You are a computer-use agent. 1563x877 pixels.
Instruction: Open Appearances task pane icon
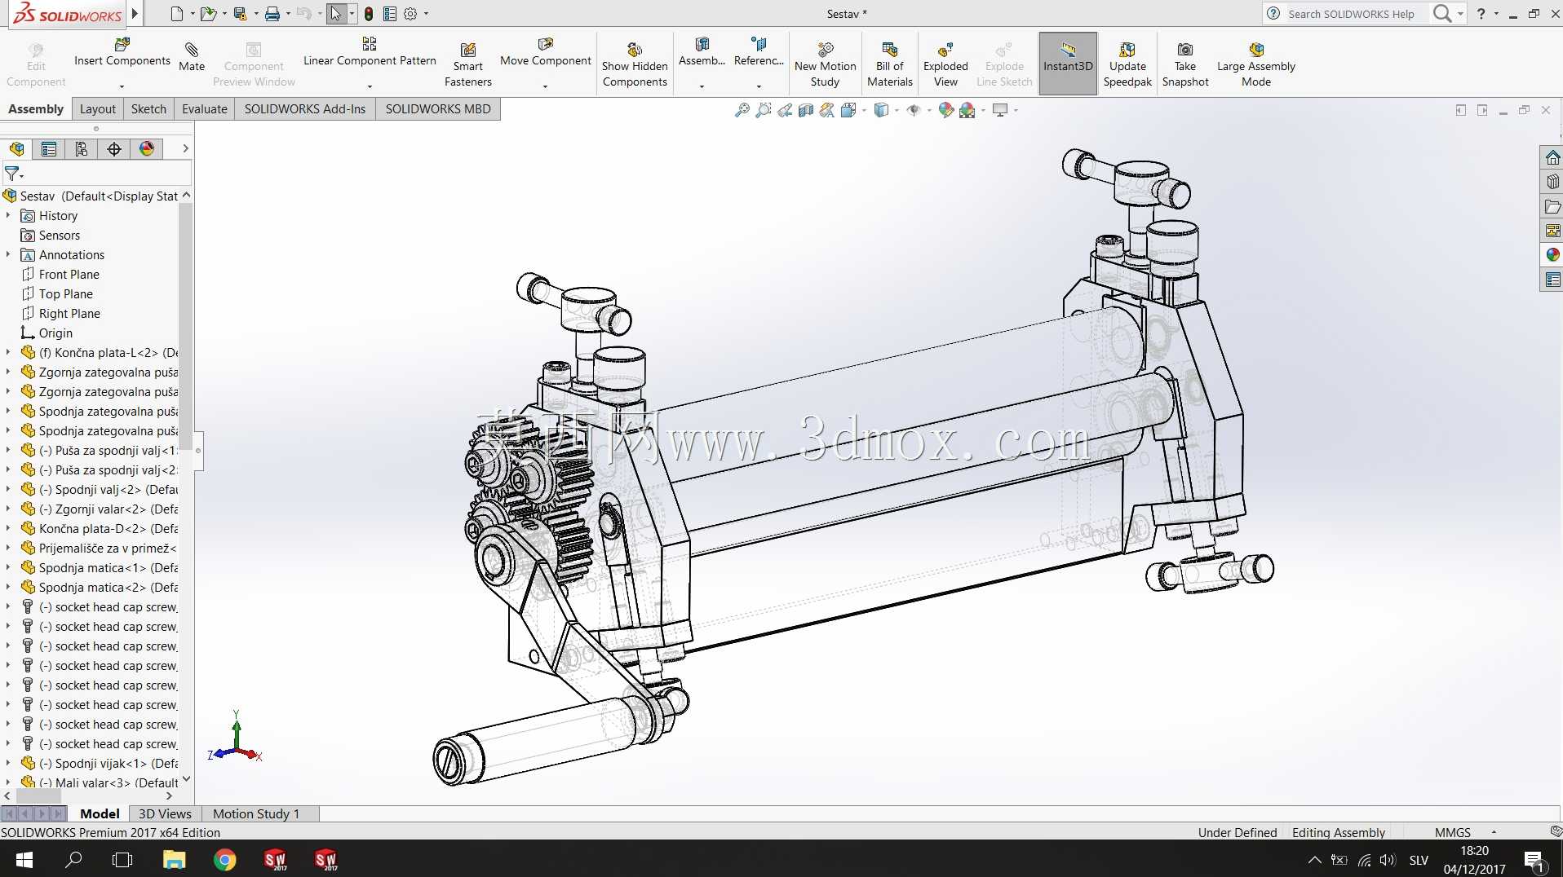point(1552,255)
